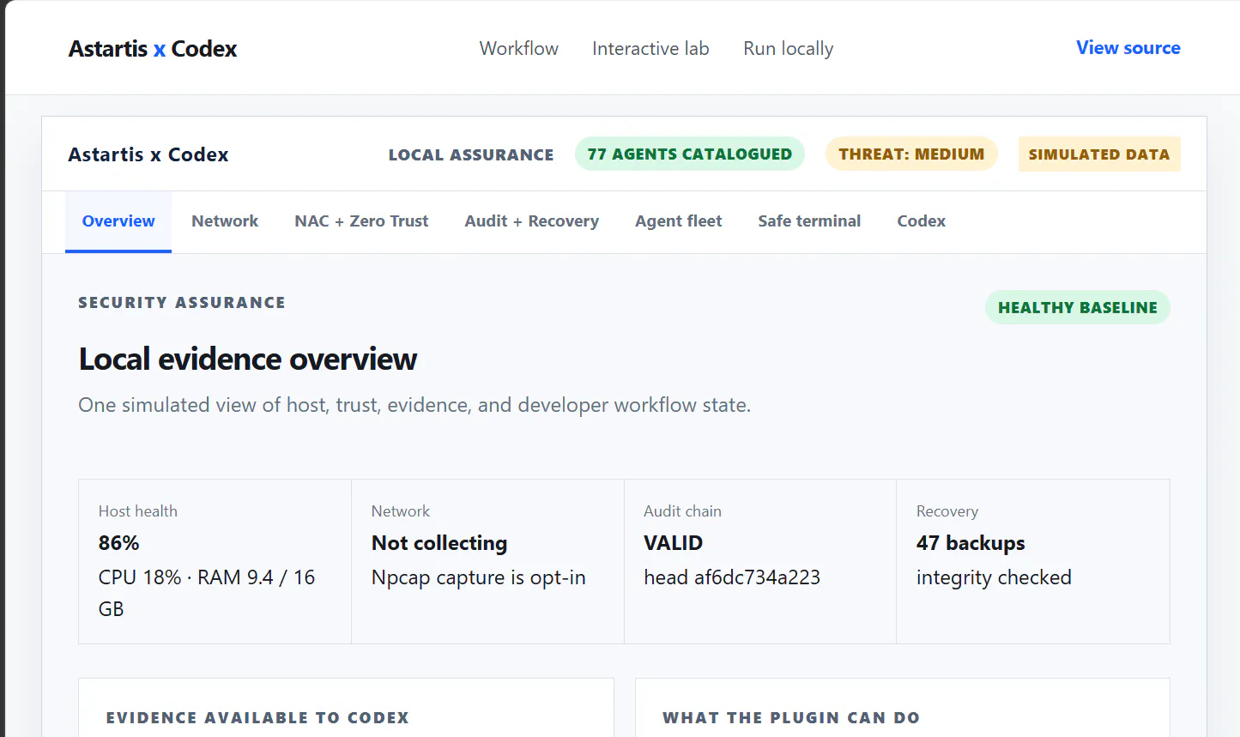Screen dimensions: 1240x737
Task: Click the LOCAL ASSURANCE label
Action: pyautogui.click(x=471, y=155)
